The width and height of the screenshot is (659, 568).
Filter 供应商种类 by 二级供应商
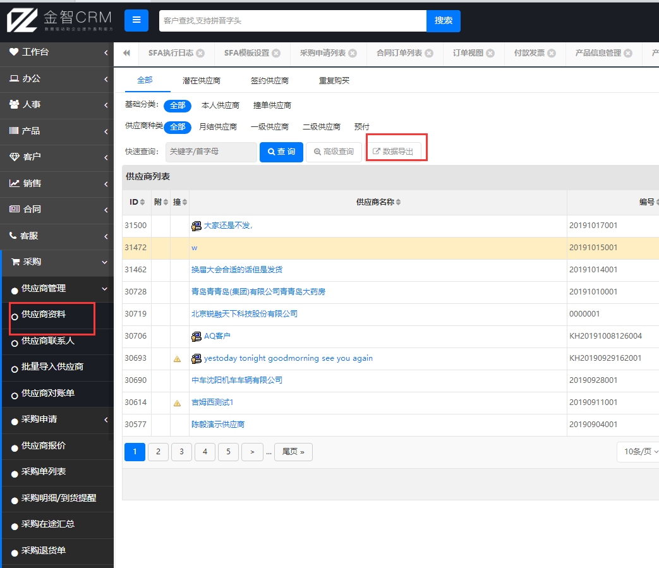click(x=322, y=127)
